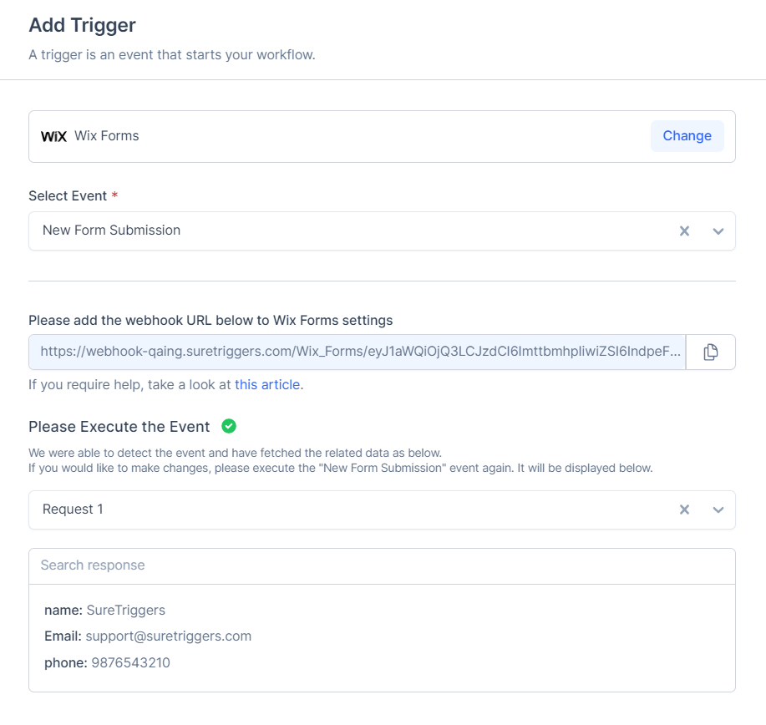
Task: Click the Wix logo icon
Action: click(x=53, y=136)
